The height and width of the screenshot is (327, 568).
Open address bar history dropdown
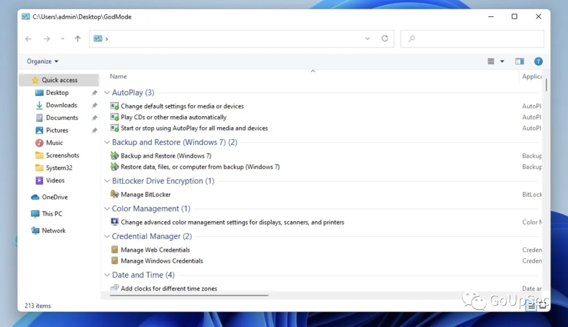click(367, 38)
